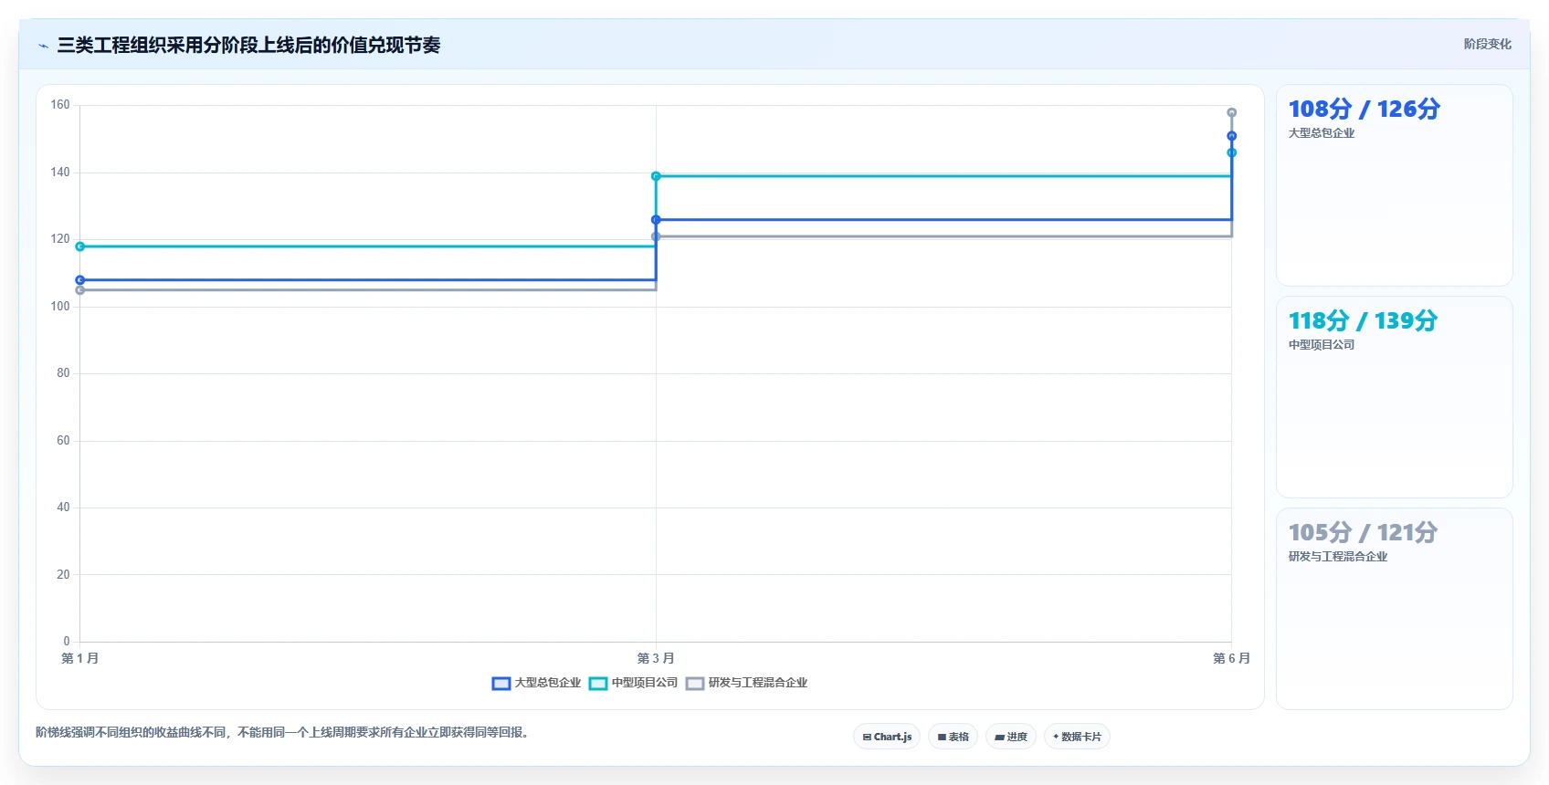
Task: Click the chart title 三类工程组织采用分阶段上线后的价值兑现节奏
Action: pyautogui.click(x=248, y=45)
